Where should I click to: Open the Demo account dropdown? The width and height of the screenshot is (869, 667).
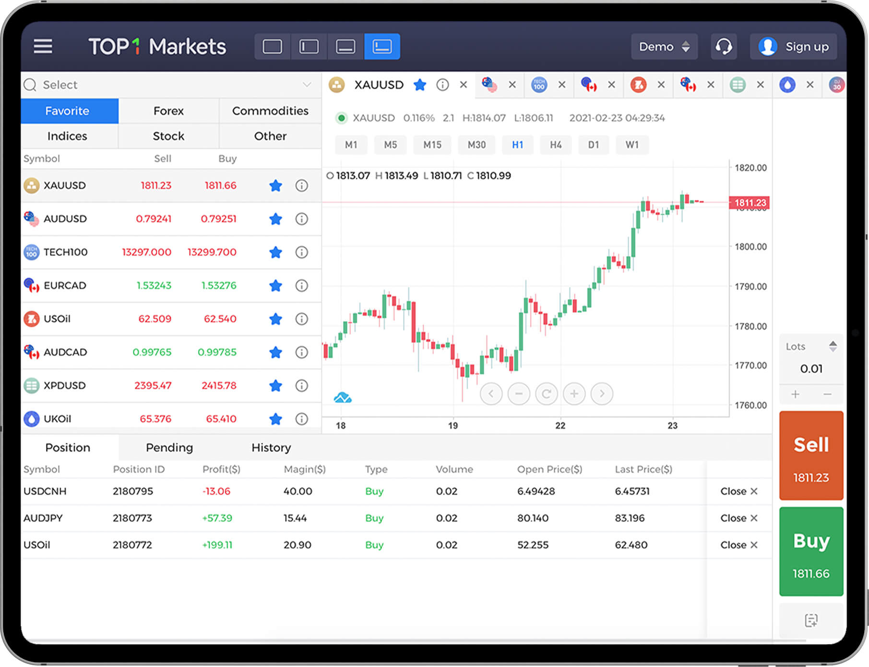664,47
